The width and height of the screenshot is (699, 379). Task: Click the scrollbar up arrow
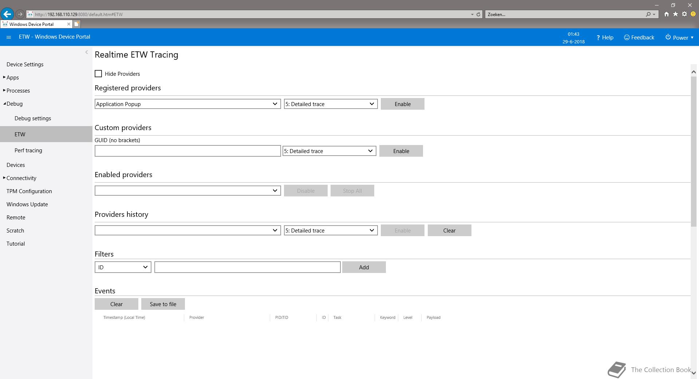click(x=694, y=72)
